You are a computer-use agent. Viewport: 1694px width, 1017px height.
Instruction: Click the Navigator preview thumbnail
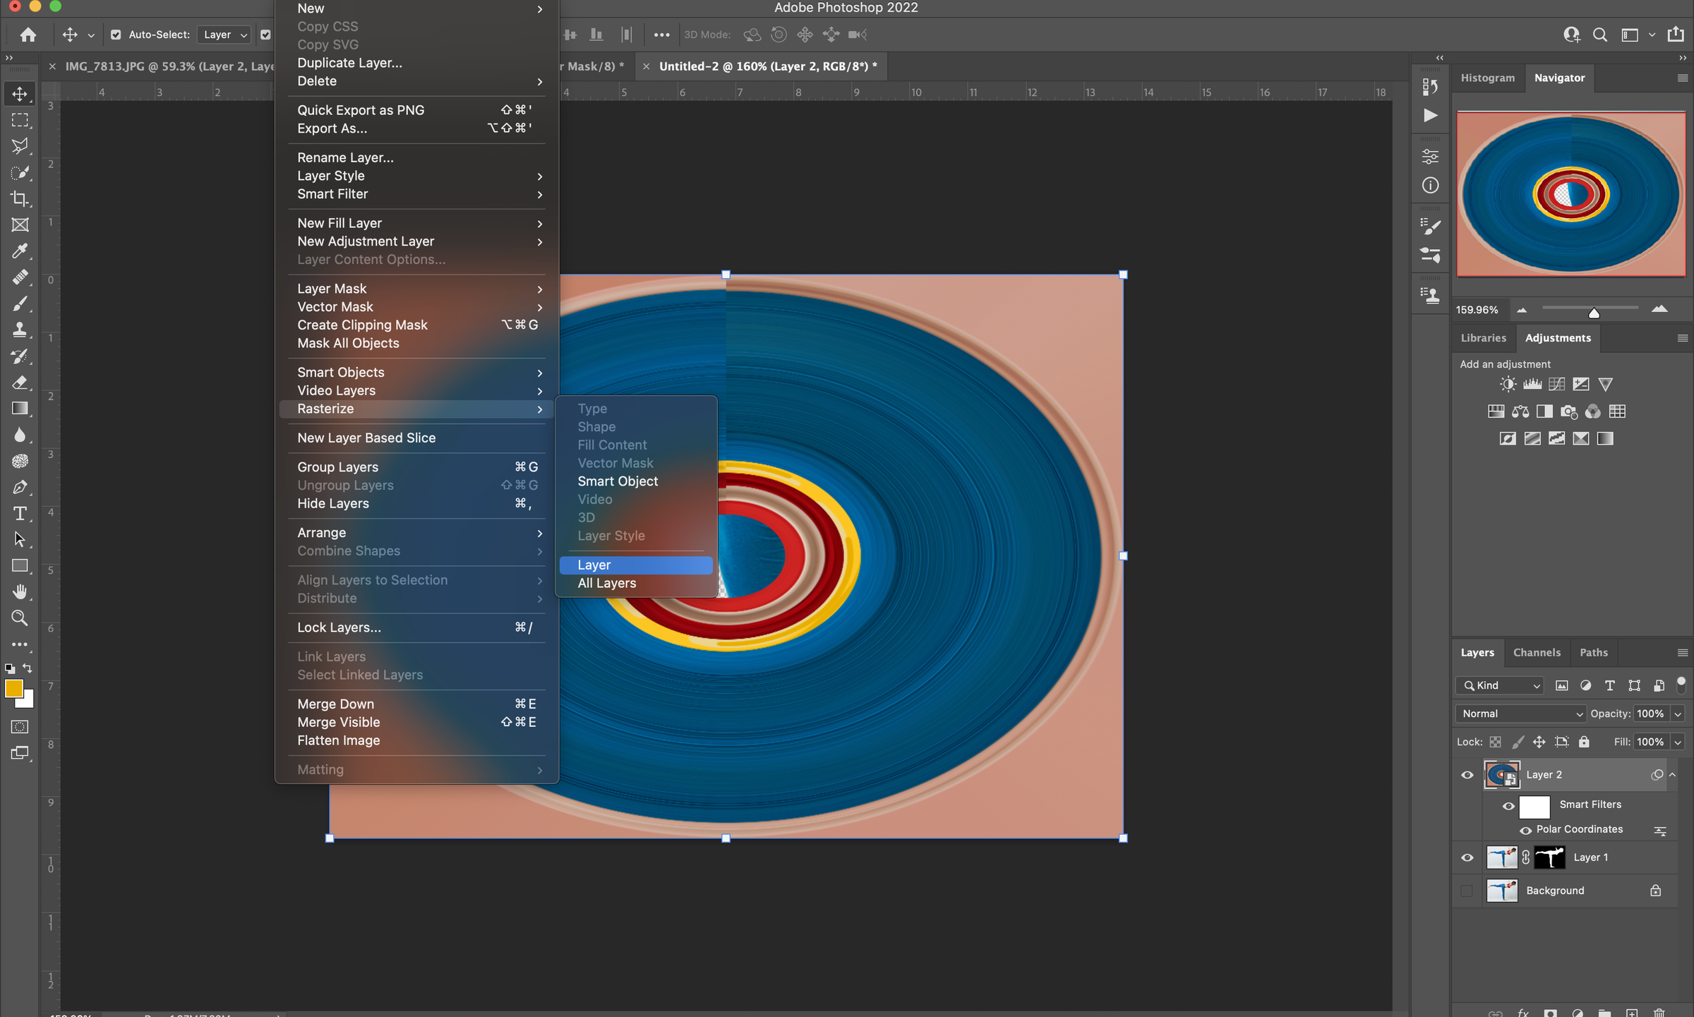[x=1570, y=195]
